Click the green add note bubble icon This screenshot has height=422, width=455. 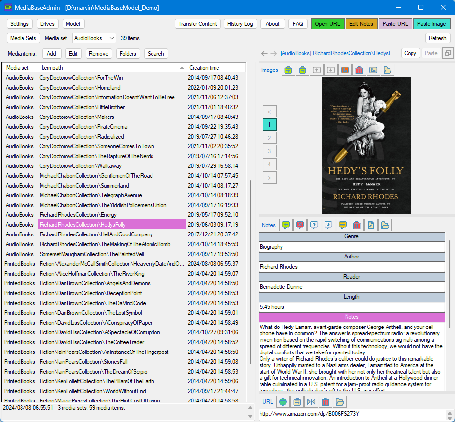286,225
